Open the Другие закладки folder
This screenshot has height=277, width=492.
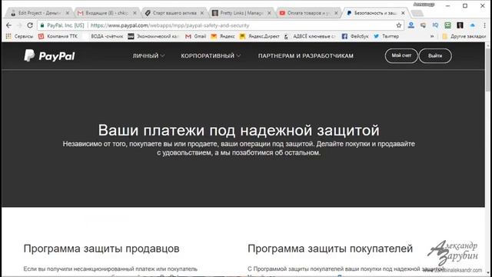pyautogui.click(x=464, y=36)
